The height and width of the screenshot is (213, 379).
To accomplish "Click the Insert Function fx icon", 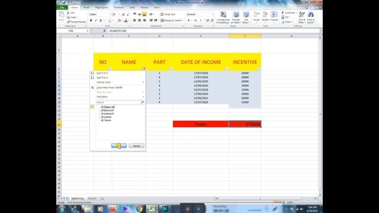I will [x=104, y=31].
